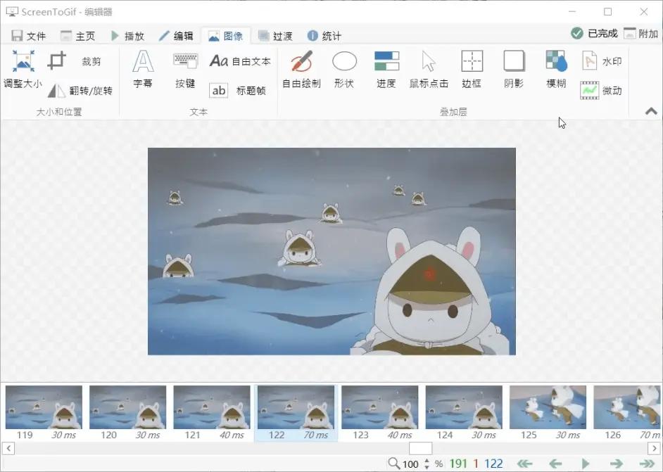Image resolution: width=663 pixels, height=472 pixels.
Task: Open the 鼠标点击 mouse clicks tool
Action: [x=429, y=70]
